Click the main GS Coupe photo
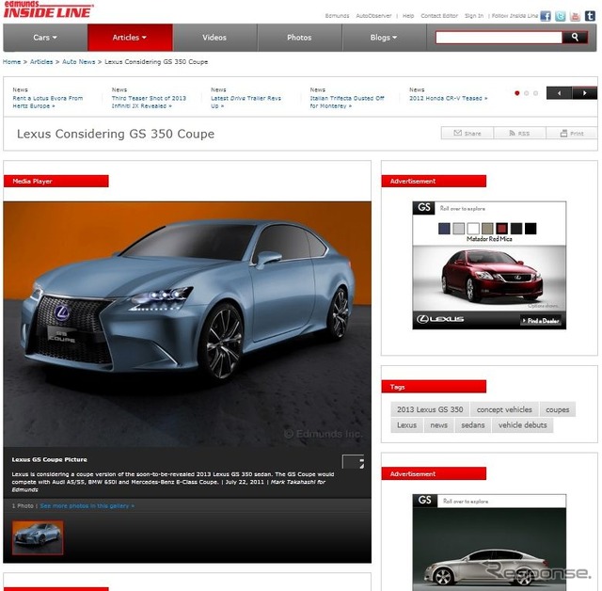Viewport: 602px width, 591px height. (187, 324)
